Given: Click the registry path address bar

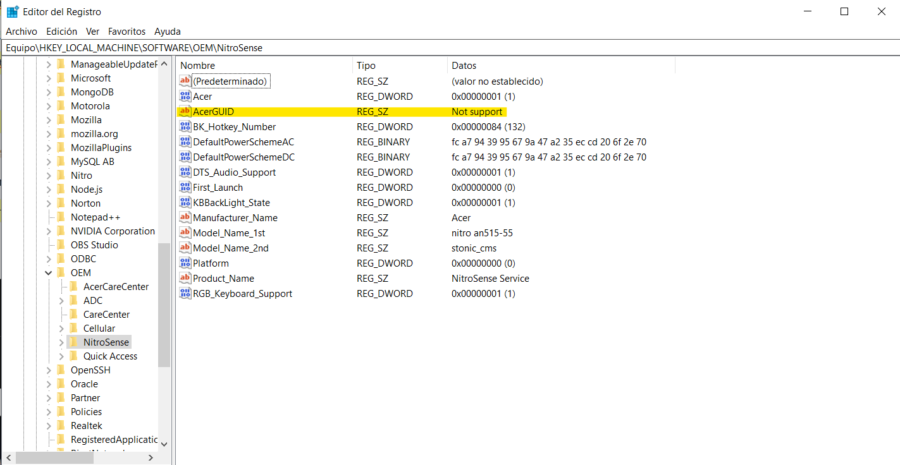Looking at the screenshot, I should point(450,47).
